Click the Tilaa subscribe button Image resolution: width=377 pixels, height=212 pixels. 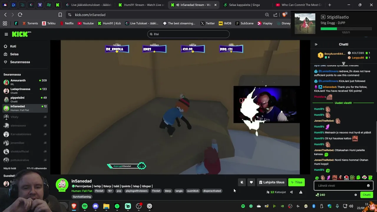(x=296, y=182)
